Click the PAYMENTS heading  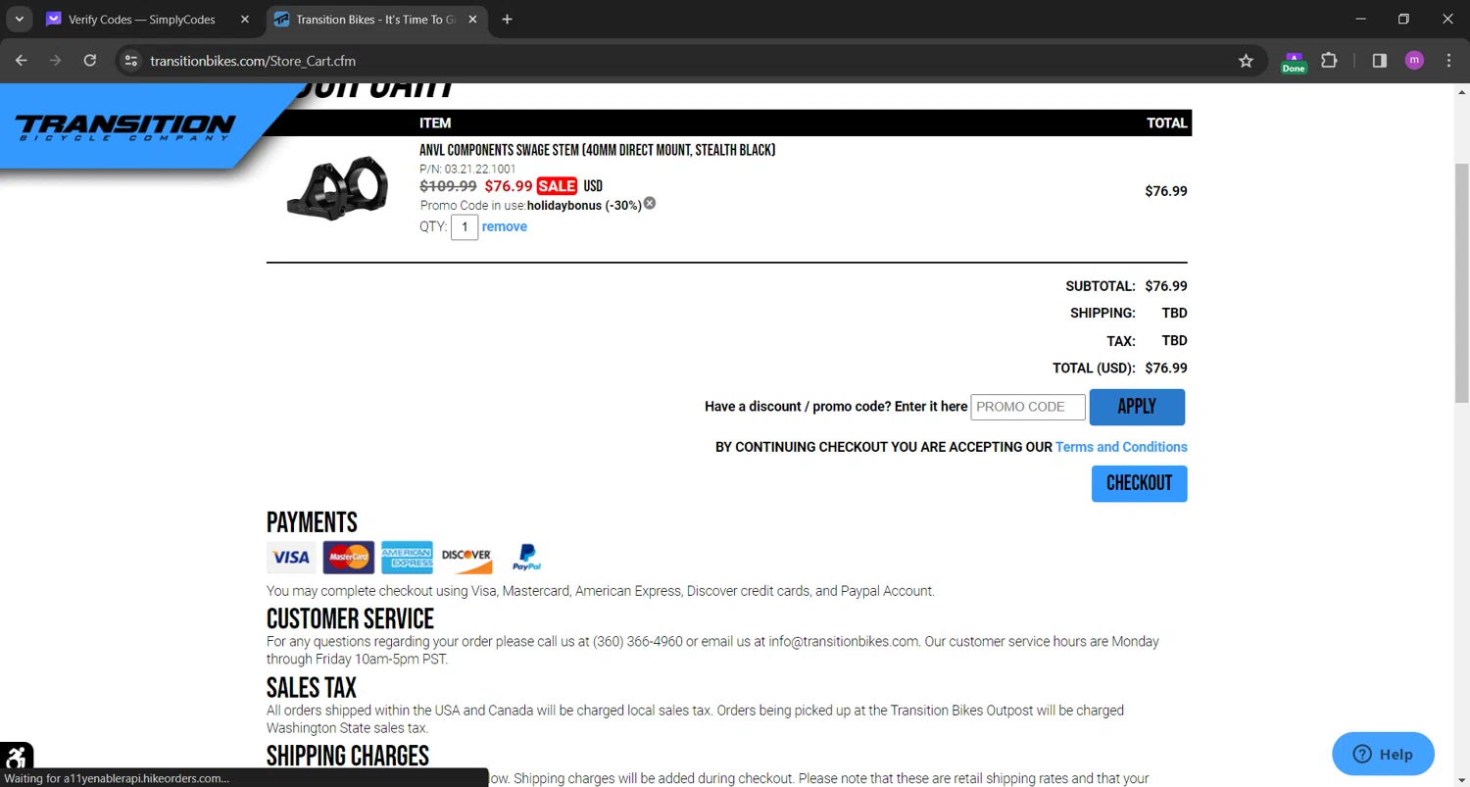click(x=312, y=522)
